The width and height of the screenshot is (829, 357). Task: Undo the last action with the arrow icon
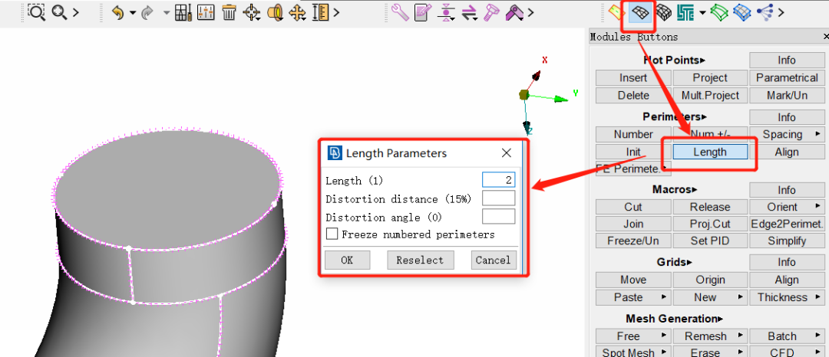click(x=118, y=12)
